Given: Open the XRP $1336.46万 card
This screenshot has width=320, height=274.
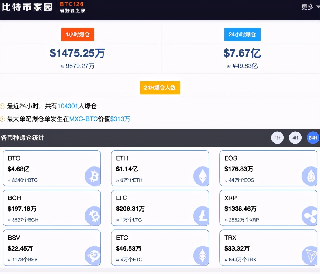Looking at the screenshot, I should click(268, 208).
